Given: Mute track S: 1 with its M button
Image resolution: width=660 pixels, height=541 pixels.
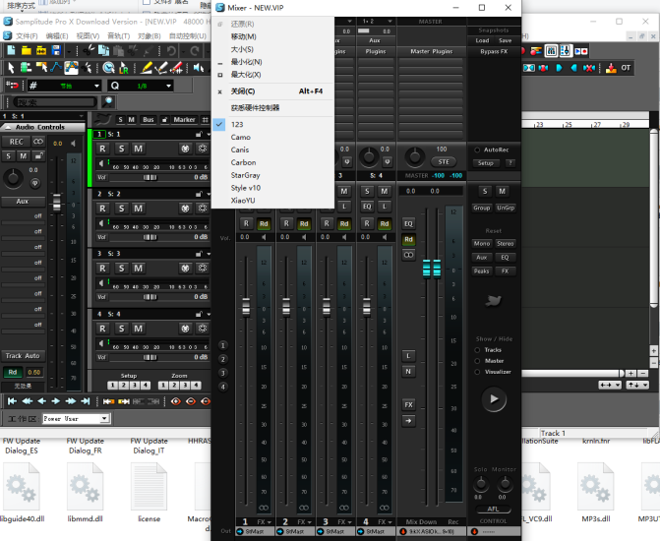Looking at the screenshot, I should pyautogui.click(x=138, y=149).
